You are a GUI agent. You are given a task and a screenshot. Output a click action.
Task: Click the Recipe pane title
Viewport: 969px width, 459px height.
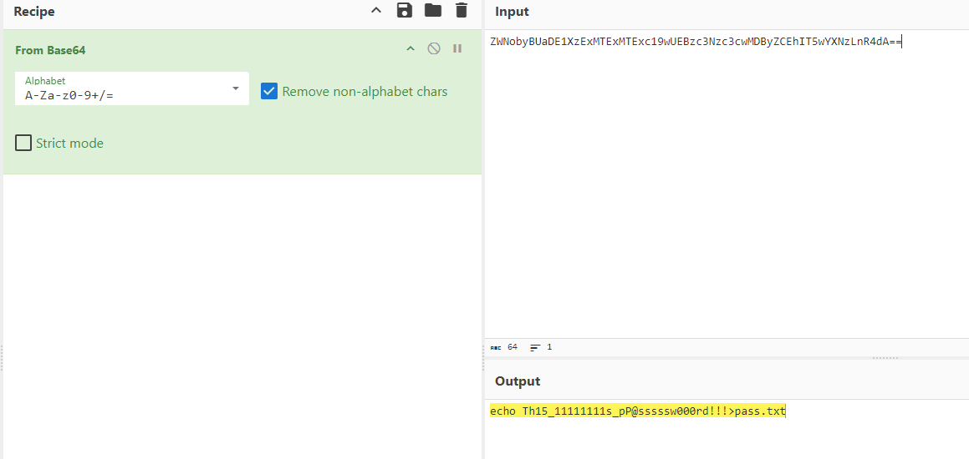point(33,12)
